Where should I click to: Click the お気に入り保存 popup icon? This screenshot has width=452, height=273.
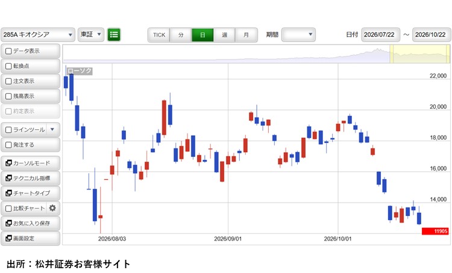[8, 223]
